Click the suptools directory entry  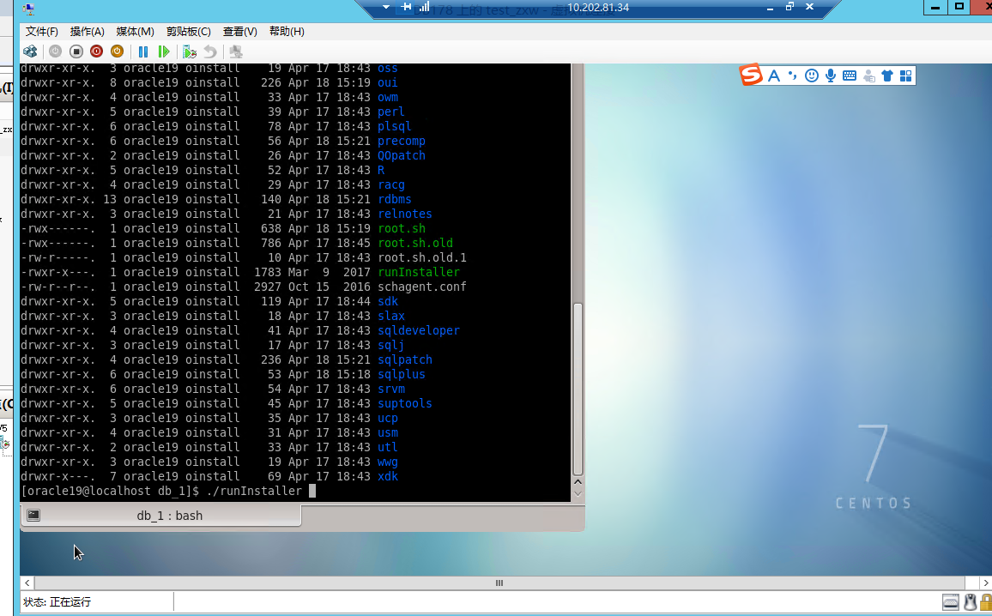click(405, 403)
